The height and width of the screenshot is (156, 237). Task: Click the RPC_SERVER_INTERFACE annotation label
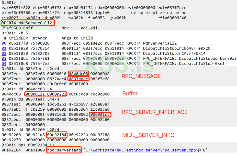[x=155, y=112]
